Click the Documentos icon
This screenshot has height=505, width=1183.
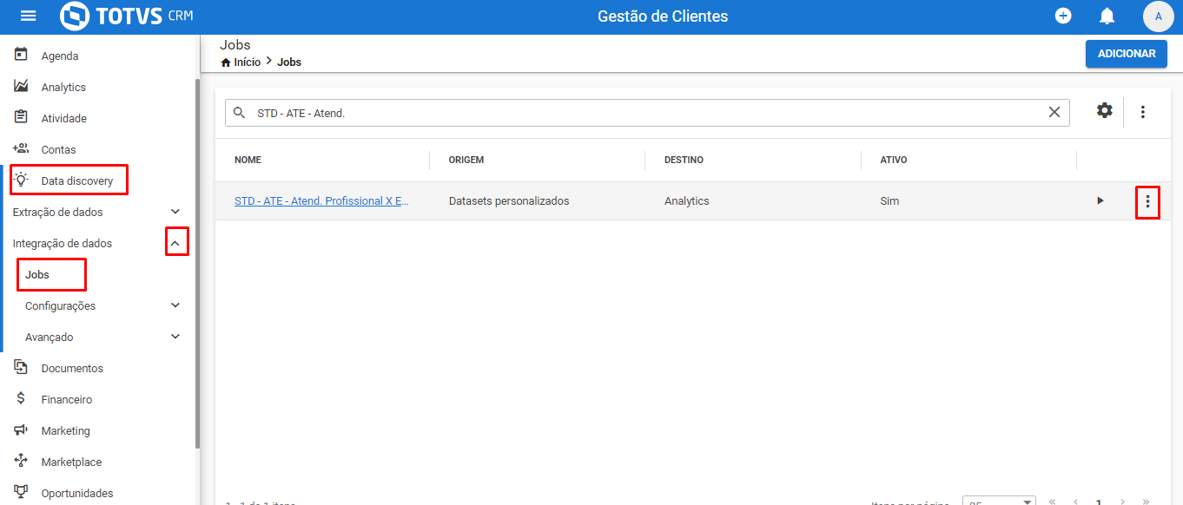coord(22,367)
